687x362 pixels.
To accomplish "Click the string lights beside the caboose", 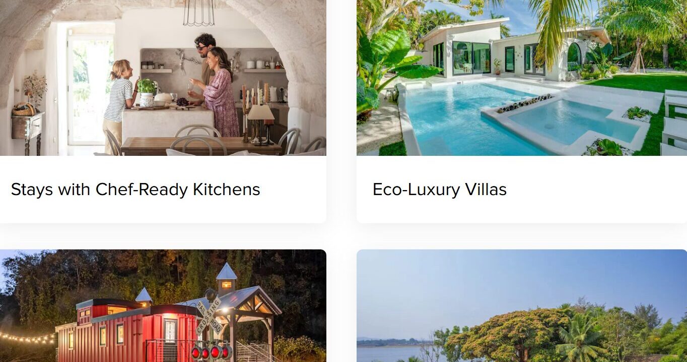I will click(28, 338).
